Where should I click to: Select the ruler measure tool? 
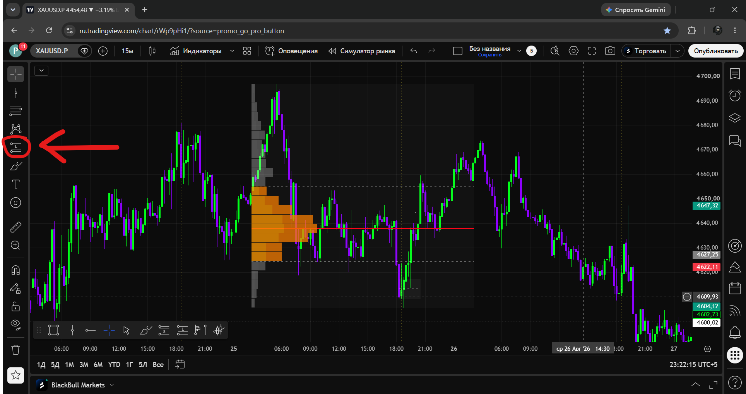[16, 227]
